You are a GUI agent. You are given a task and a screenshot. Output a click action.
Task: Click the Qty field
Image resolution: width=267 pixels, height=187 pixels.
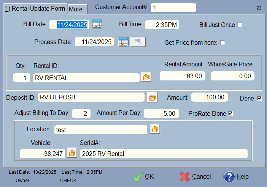coord(22,78)
